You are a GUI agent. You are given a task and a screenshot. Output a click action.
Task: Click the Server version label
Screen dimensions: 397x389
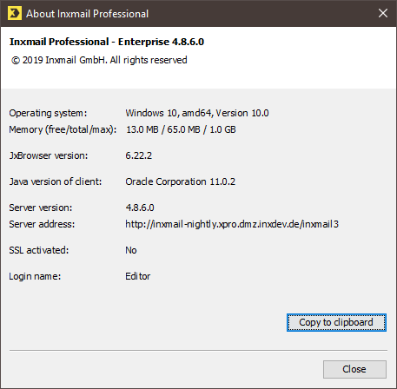click(x=41, y=208)
